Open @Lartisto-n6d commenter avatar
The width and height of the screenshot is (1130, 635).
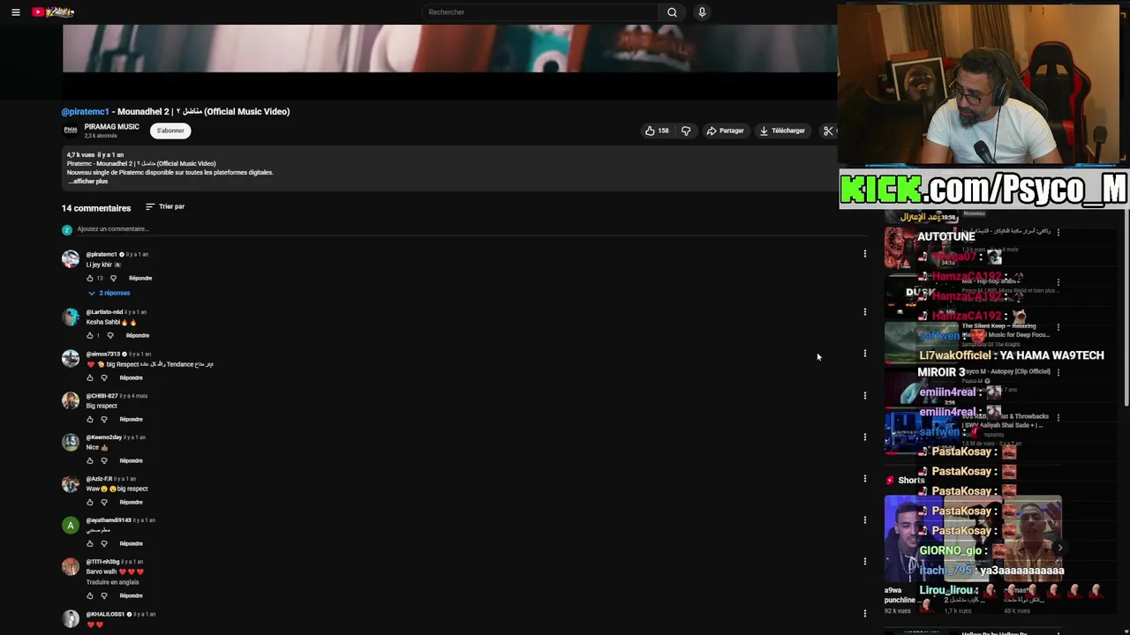pos(70,317)
